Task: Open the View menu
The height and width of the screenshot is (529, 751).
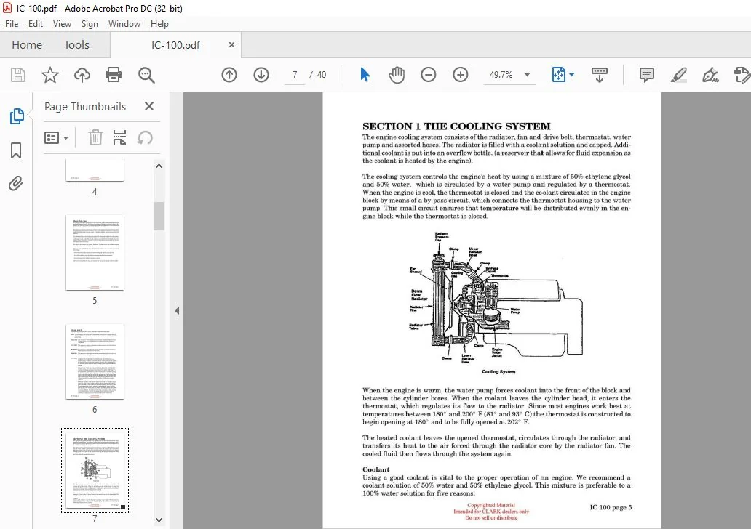Action: tap(62, 24)
